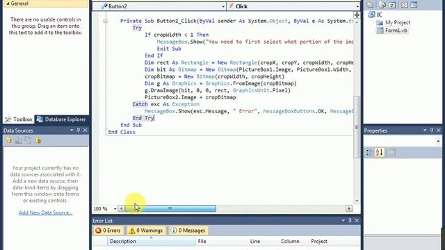The width and height of the screenshot is (445, 250).
Task: Close the Data Sources panel
Action: pos(85,131)
